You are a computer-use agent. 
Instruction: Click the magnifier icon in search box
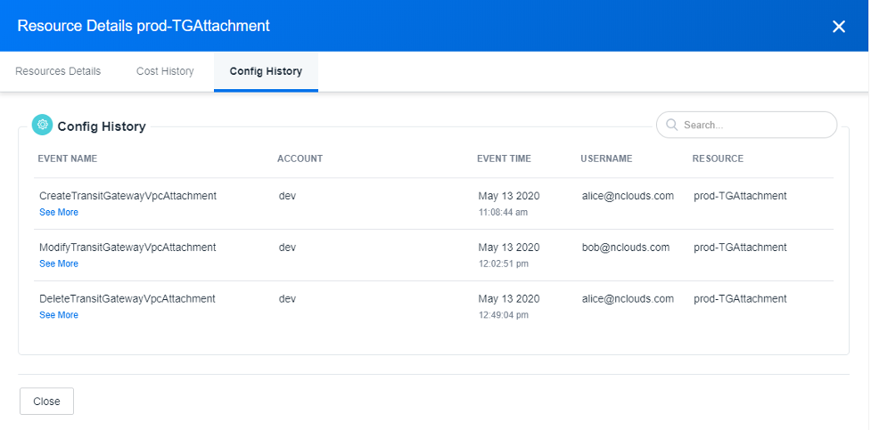click(x=671, y=126)
